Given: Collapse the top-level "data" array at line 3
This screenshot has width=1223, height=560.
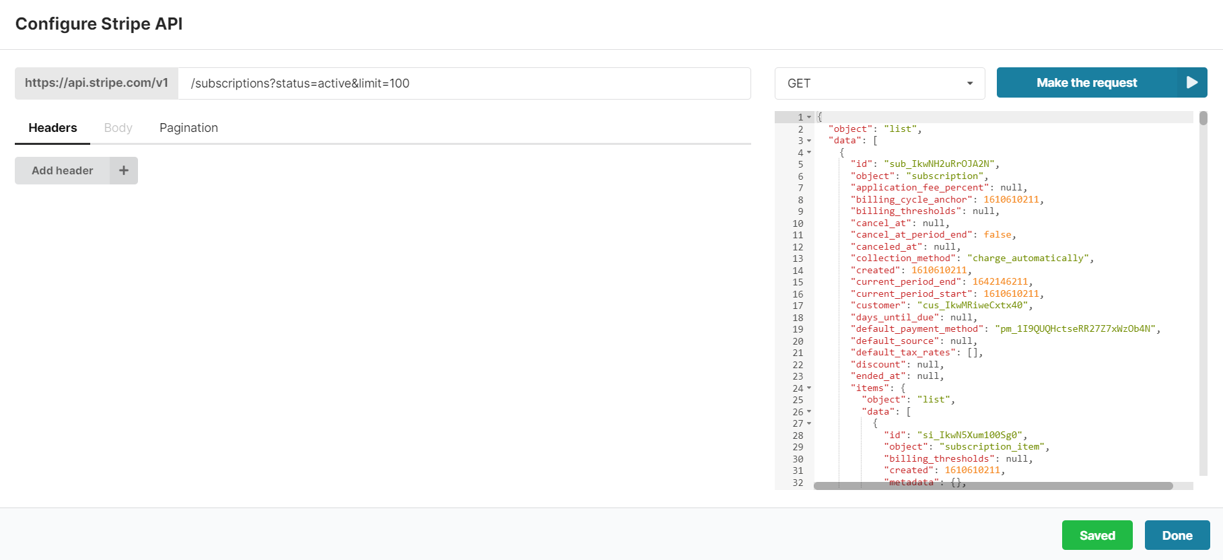Looking at the screenshot, I should tap(809, 141).
